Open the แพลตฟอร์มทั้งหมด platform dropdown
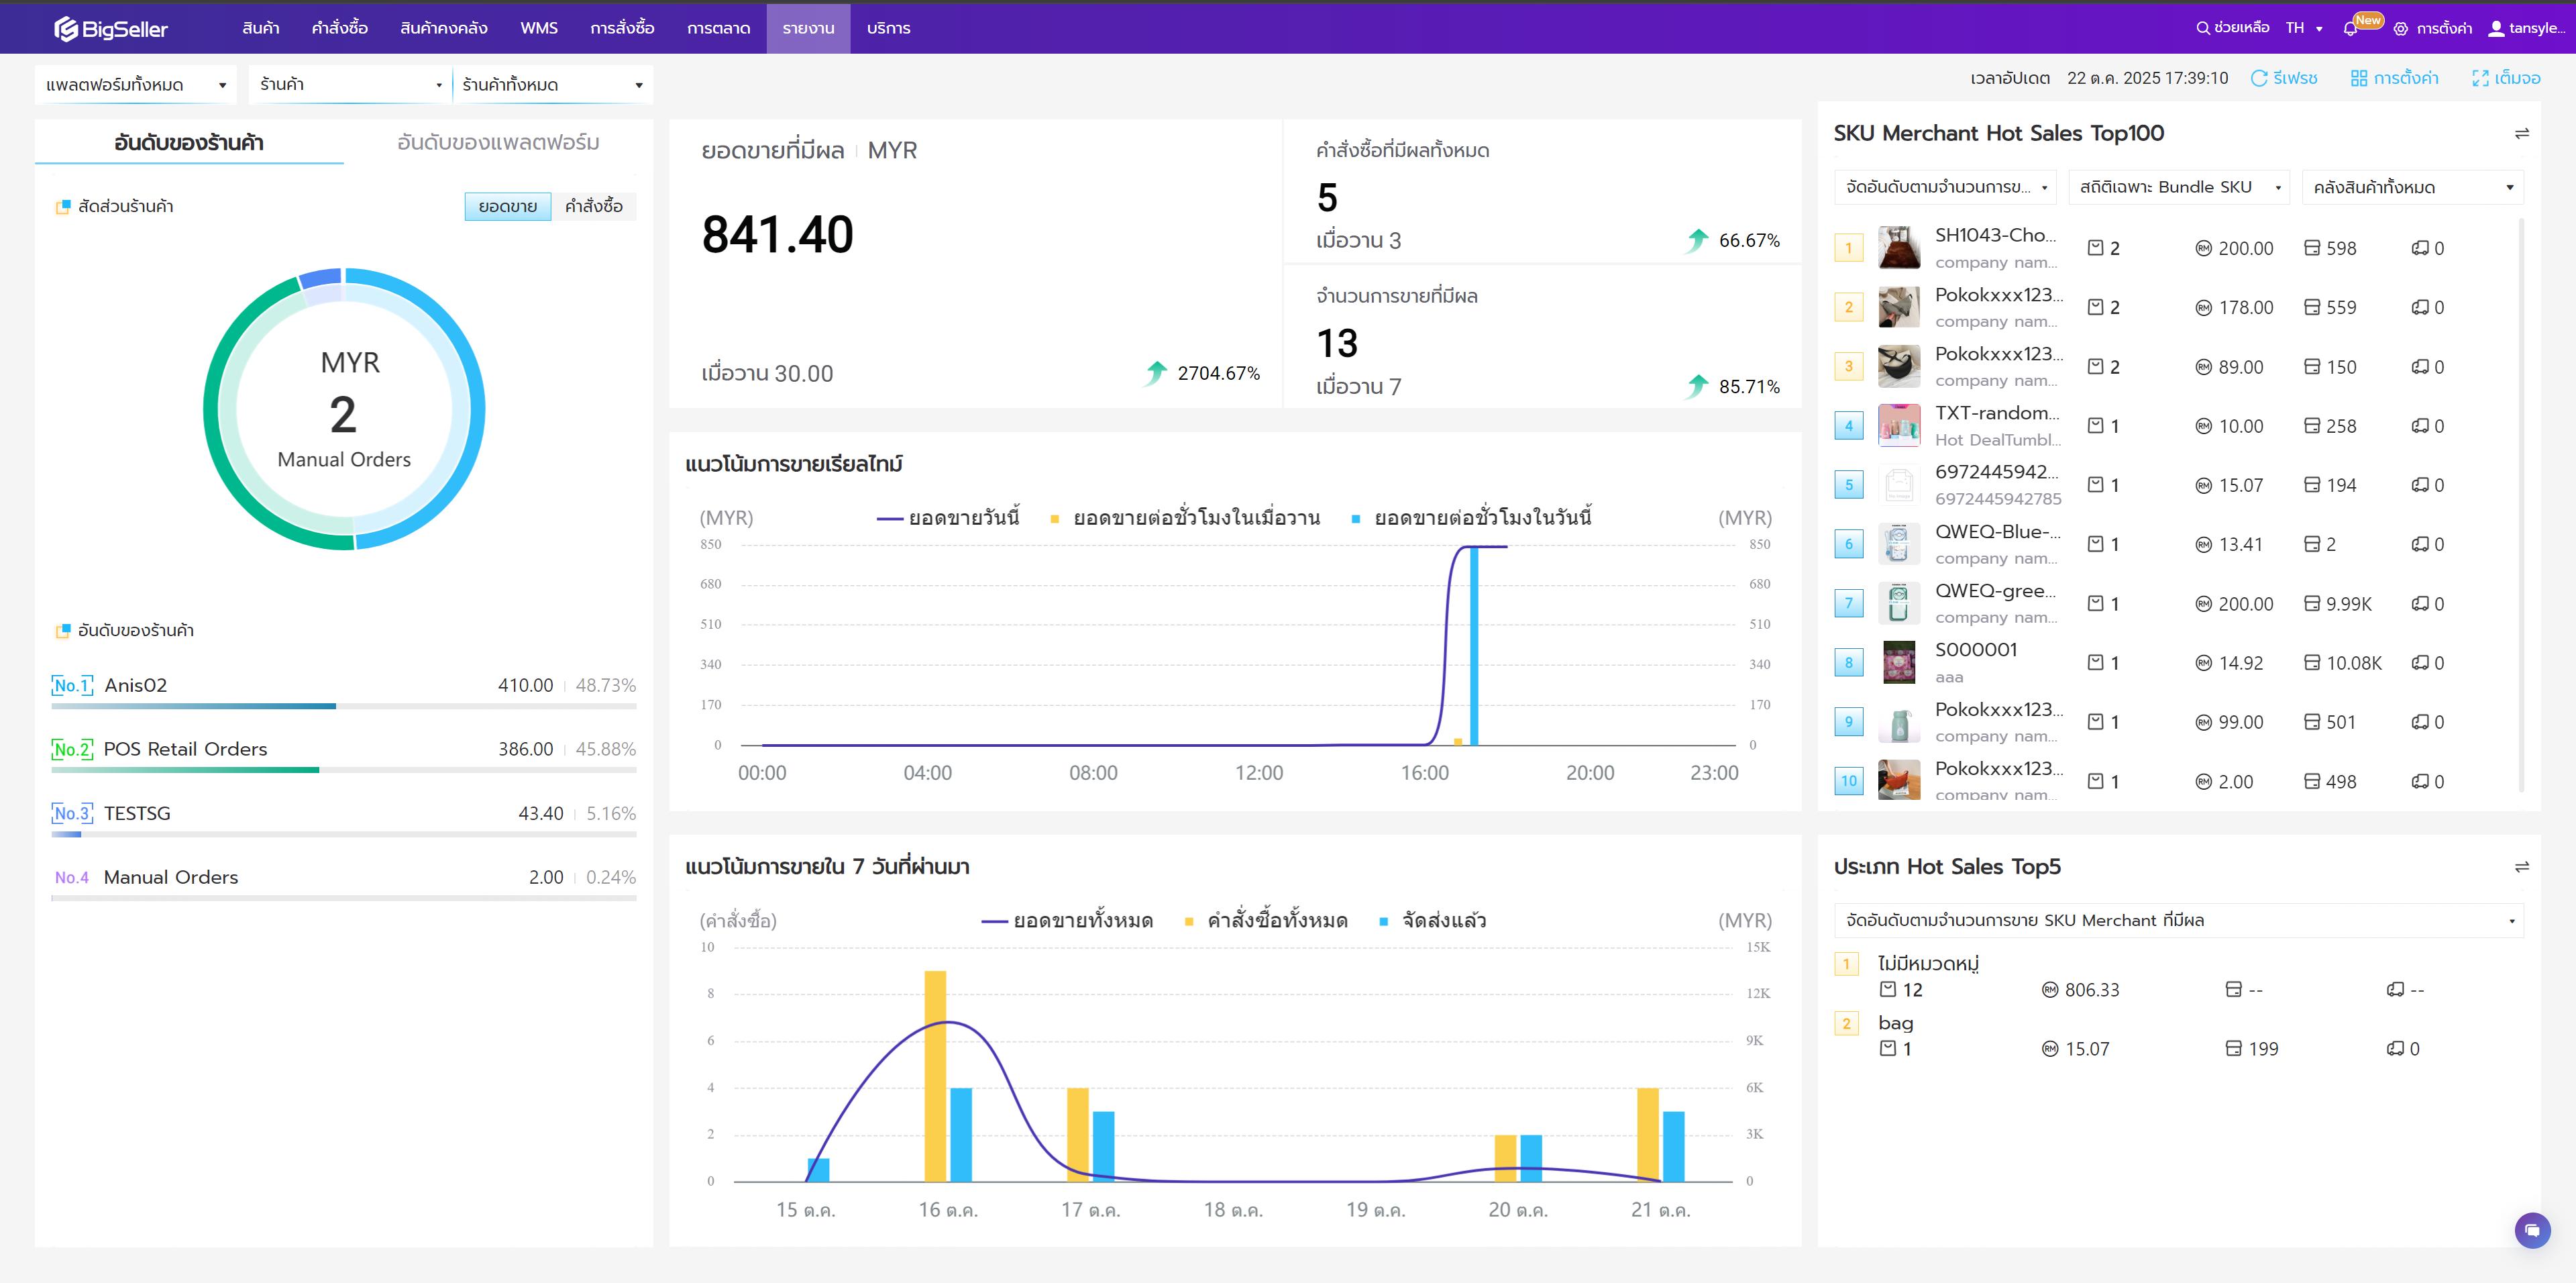The height and width of the screenshot is (1283, 2576). (135, 85)
